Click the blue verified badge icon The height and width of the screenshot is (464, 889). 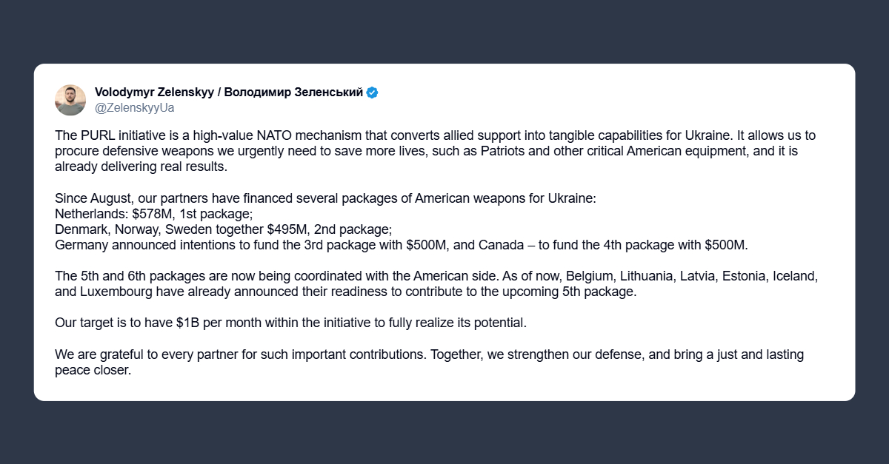[373, 93]
